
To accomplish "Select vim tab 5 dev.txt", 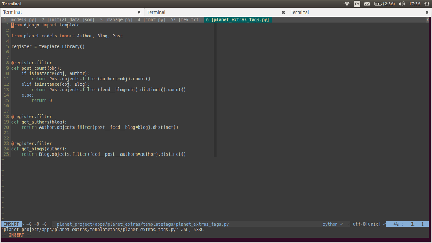I will [186, 19].
